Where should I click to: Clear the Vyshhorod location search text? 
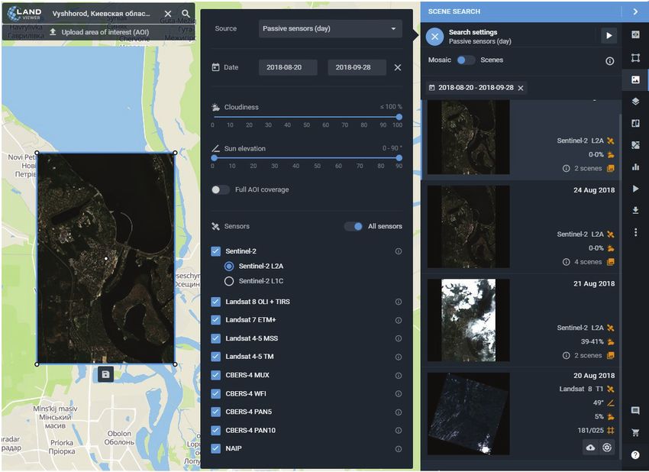click(x=168, y=14)
